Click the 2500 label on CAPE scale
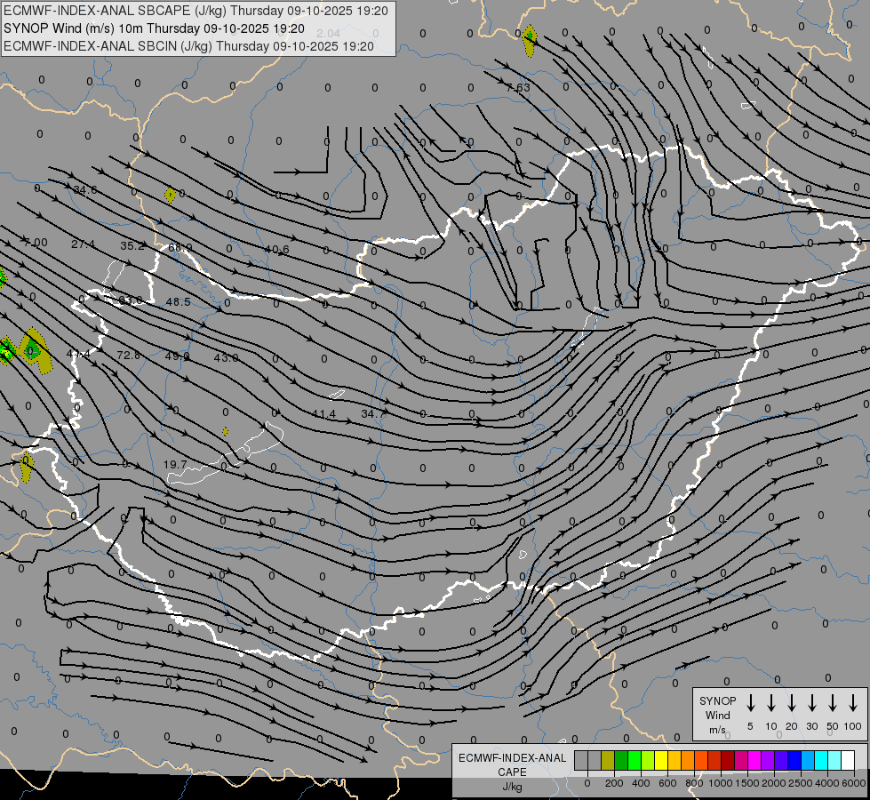This screenshot has width=870, height=800. [x=800, y=783]
